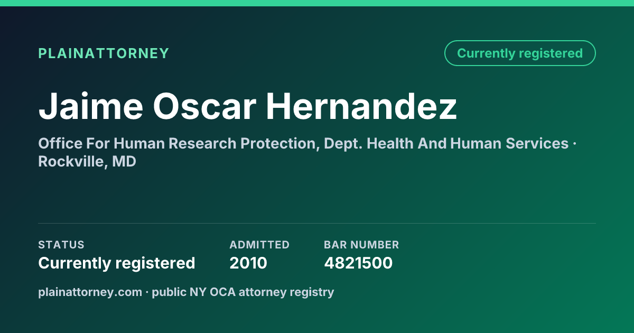Select Office For Human Research Protection text
Viewport: 634px width, 333px height.
(x=178, y=143)
